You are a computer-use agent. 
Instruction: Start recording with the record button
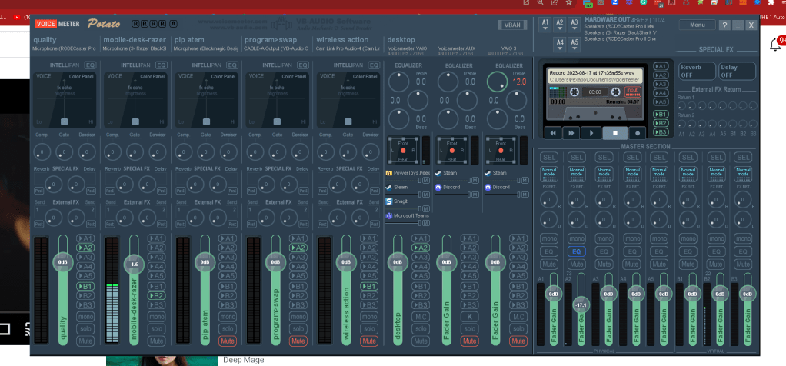tap(637, 133)
